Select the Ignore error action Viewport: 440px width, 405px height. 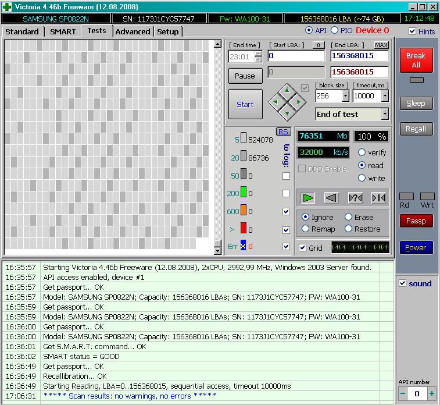click(x=305, y=217)
